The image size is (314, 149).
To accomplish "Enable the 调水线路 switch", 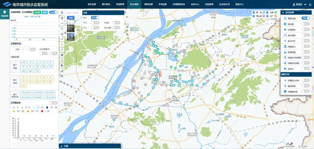I will pyautogui.click(x=116, y=28).
